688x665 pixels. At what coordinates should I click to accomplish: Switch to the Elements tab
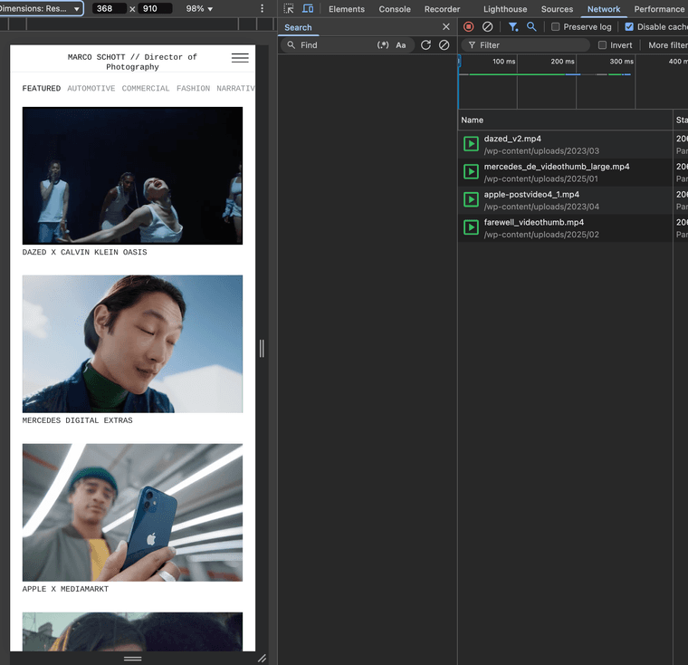[x=347, y=9]
